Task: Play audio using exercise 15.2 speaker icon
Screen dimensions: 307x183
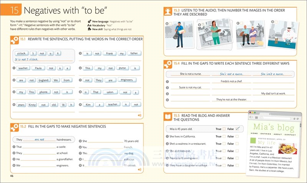Action: 139,169
